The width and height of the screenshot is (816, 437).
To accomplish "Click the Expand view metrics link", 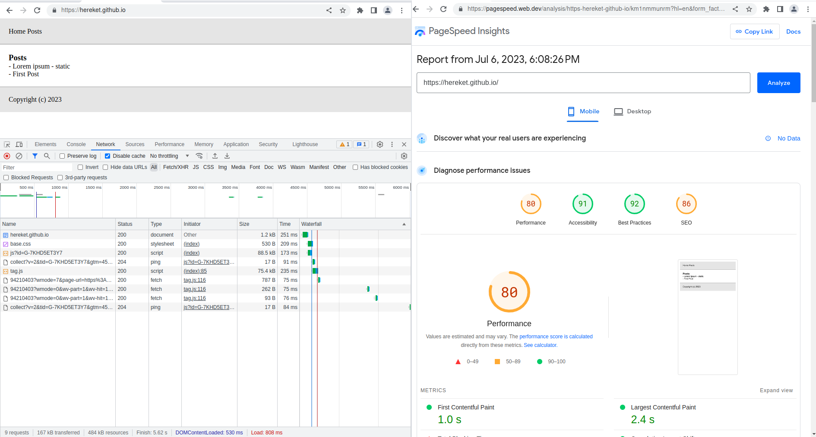I will 776,390.
